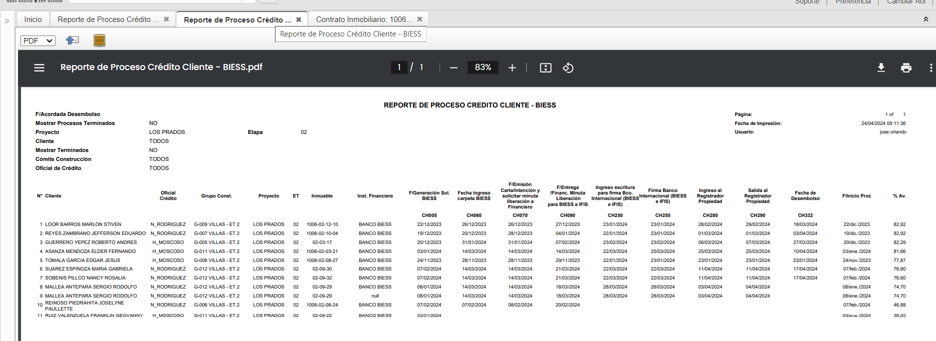
Task: Open PDF viewer more actions menu
Action: tap(930, 67)
